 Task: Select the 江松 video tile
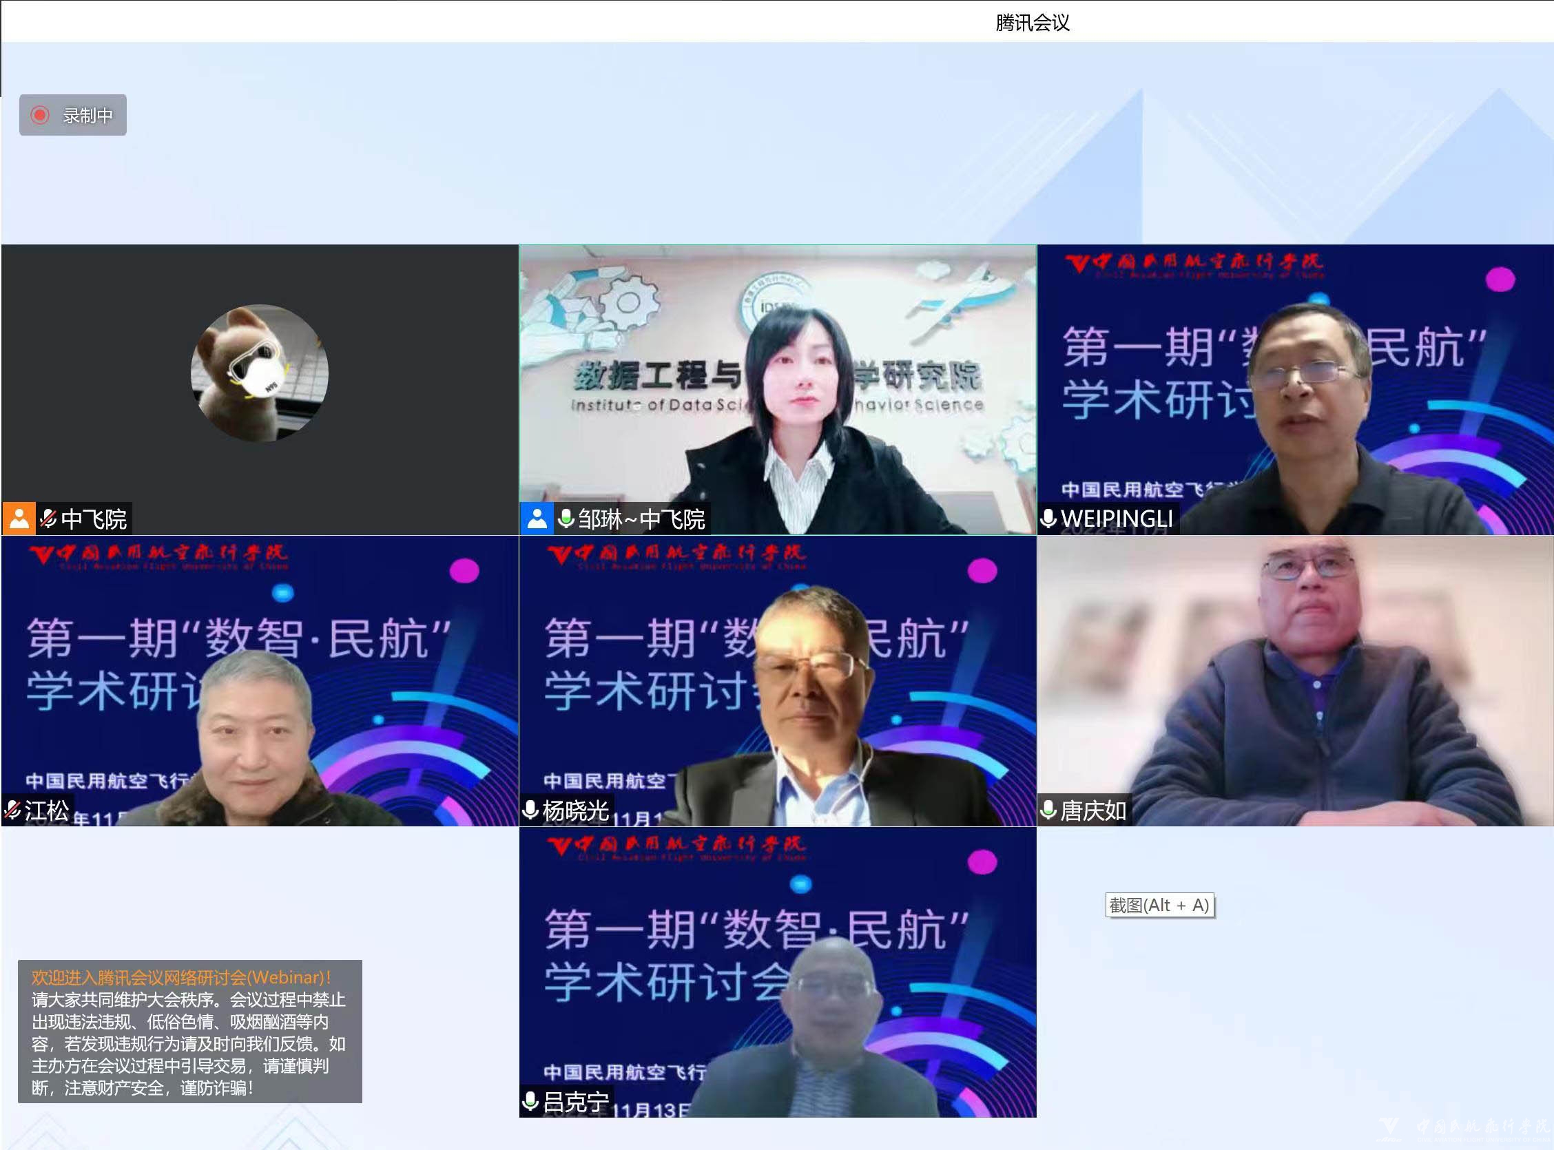click(260, 681)
